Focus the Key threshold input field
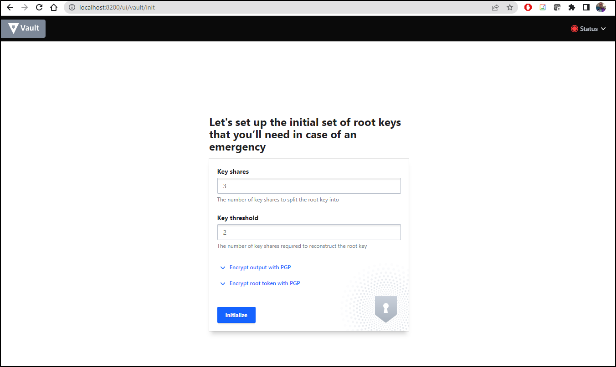This screenshot has width=616, height=367. click(309, 232)
